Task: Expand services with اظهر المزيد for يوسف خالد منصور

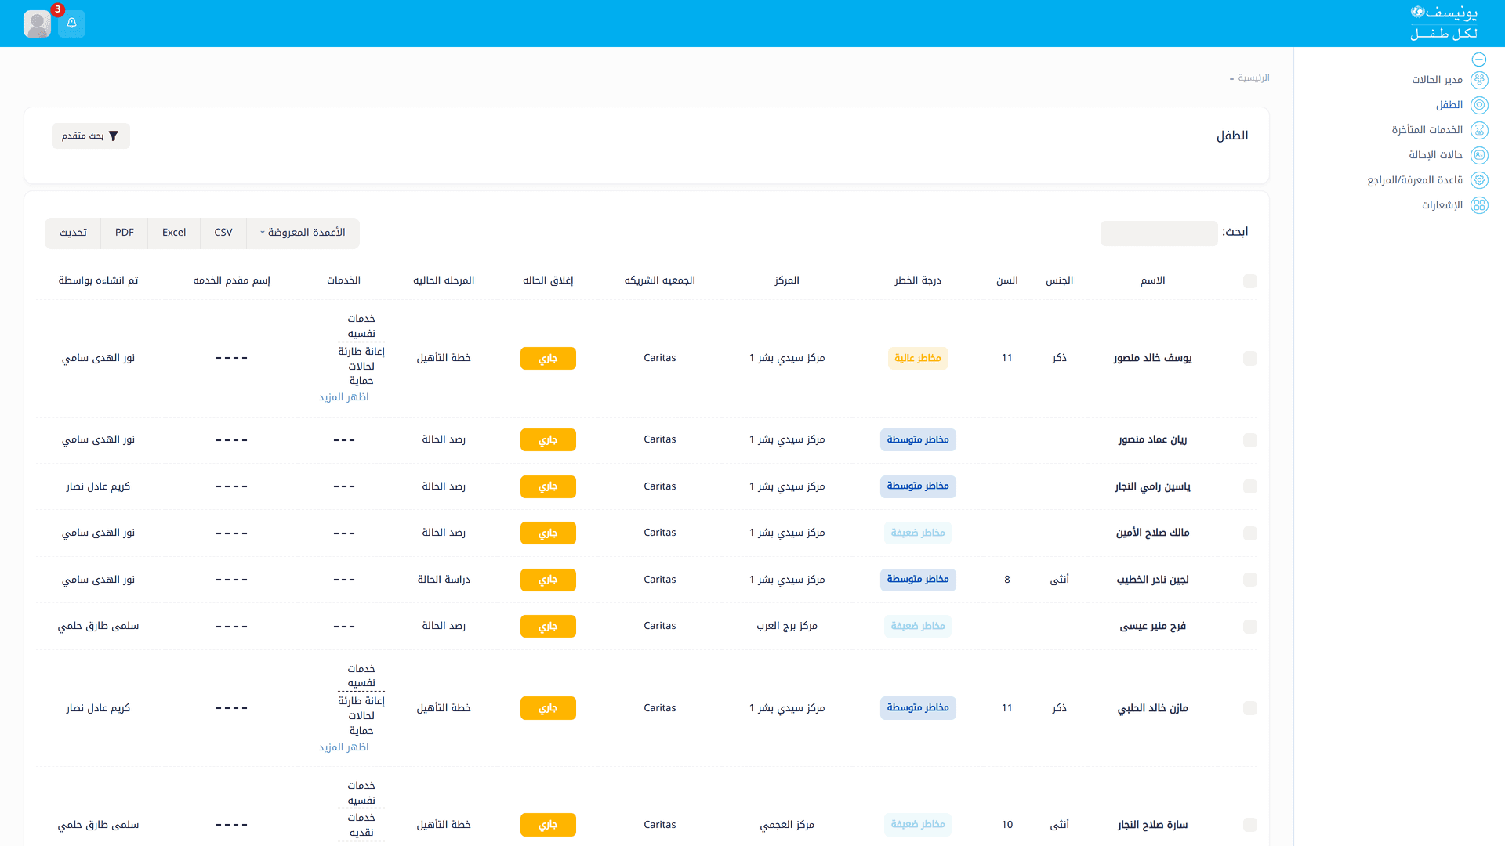Action: 343,397
